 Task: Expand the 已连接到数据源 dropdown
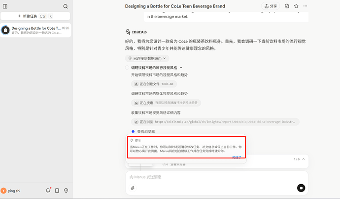pos(147,58)
